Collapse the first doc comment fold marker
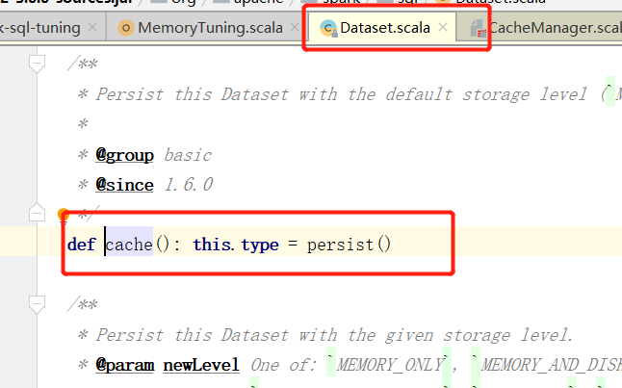Screen dimensions: 622x388 click(x=38, y=65)
